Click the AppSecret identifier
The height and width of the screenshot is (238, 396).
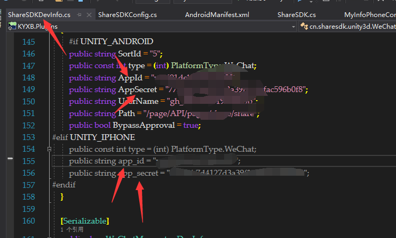(137, 89)
